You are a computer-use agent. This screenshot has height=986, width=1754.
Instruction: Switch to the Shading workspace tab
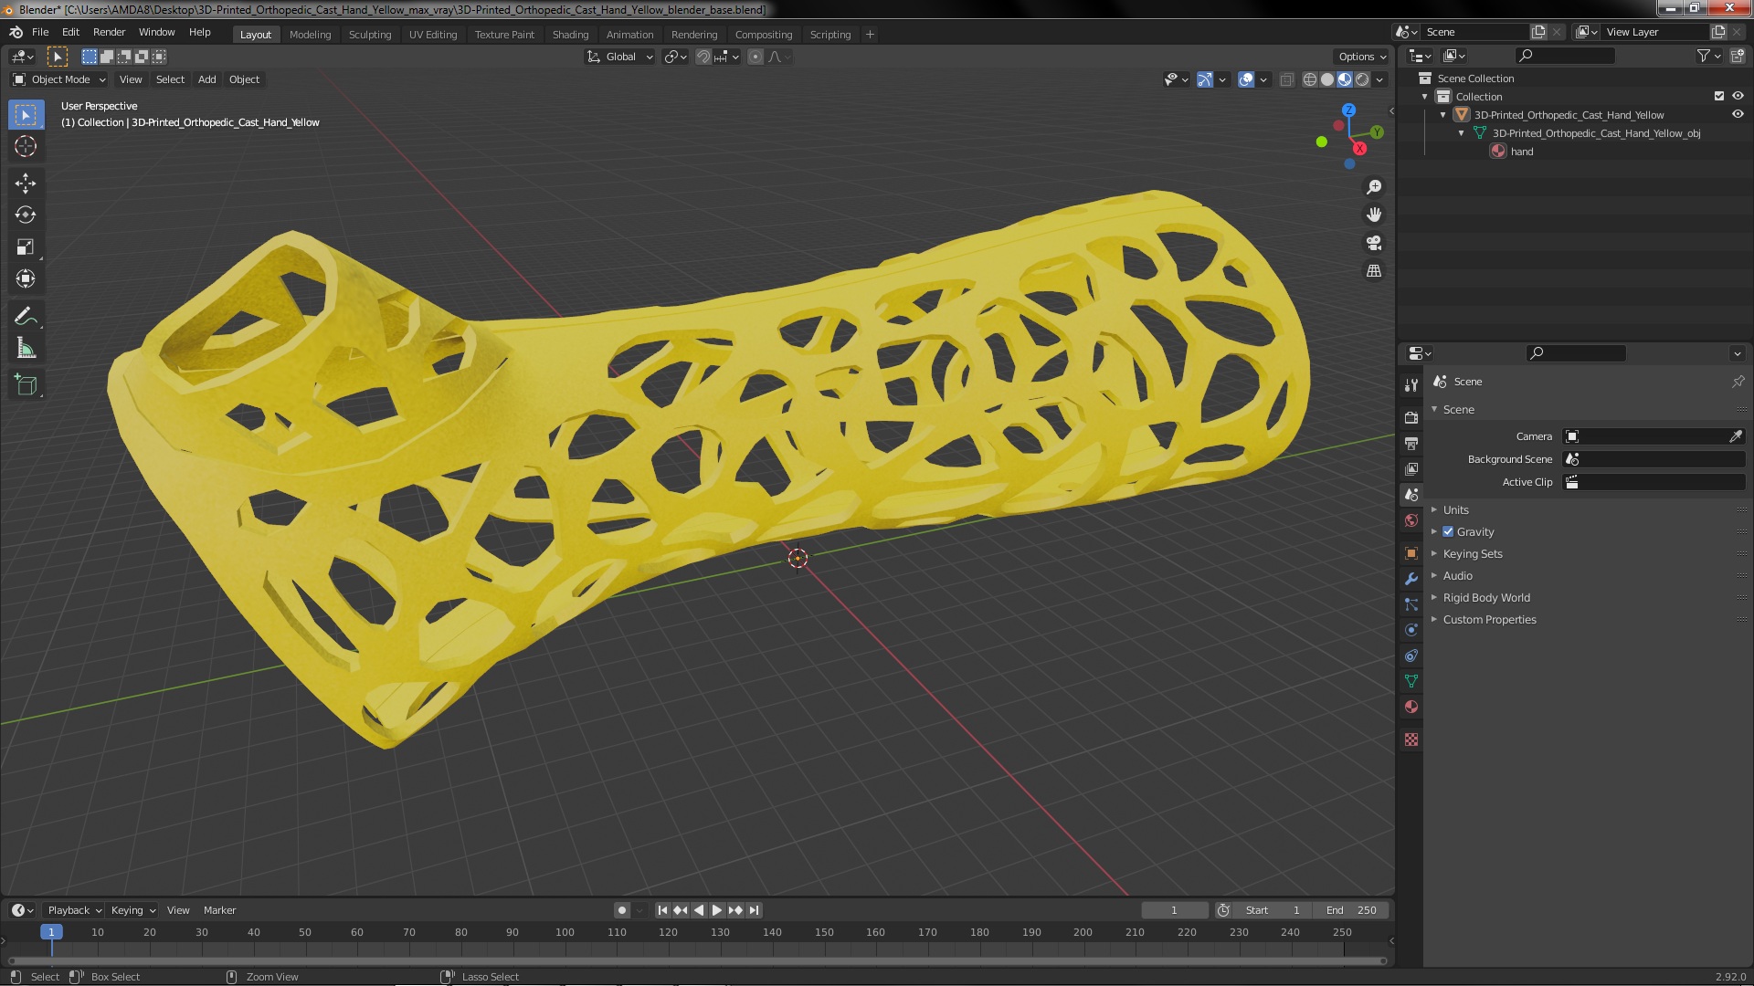[x=570, y=35]
